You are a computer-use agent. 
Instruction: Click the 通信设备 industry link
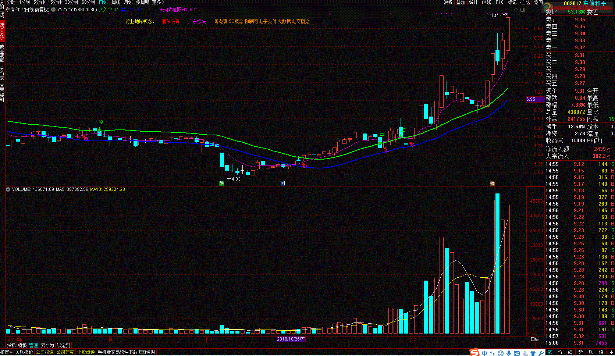(171, 21)
